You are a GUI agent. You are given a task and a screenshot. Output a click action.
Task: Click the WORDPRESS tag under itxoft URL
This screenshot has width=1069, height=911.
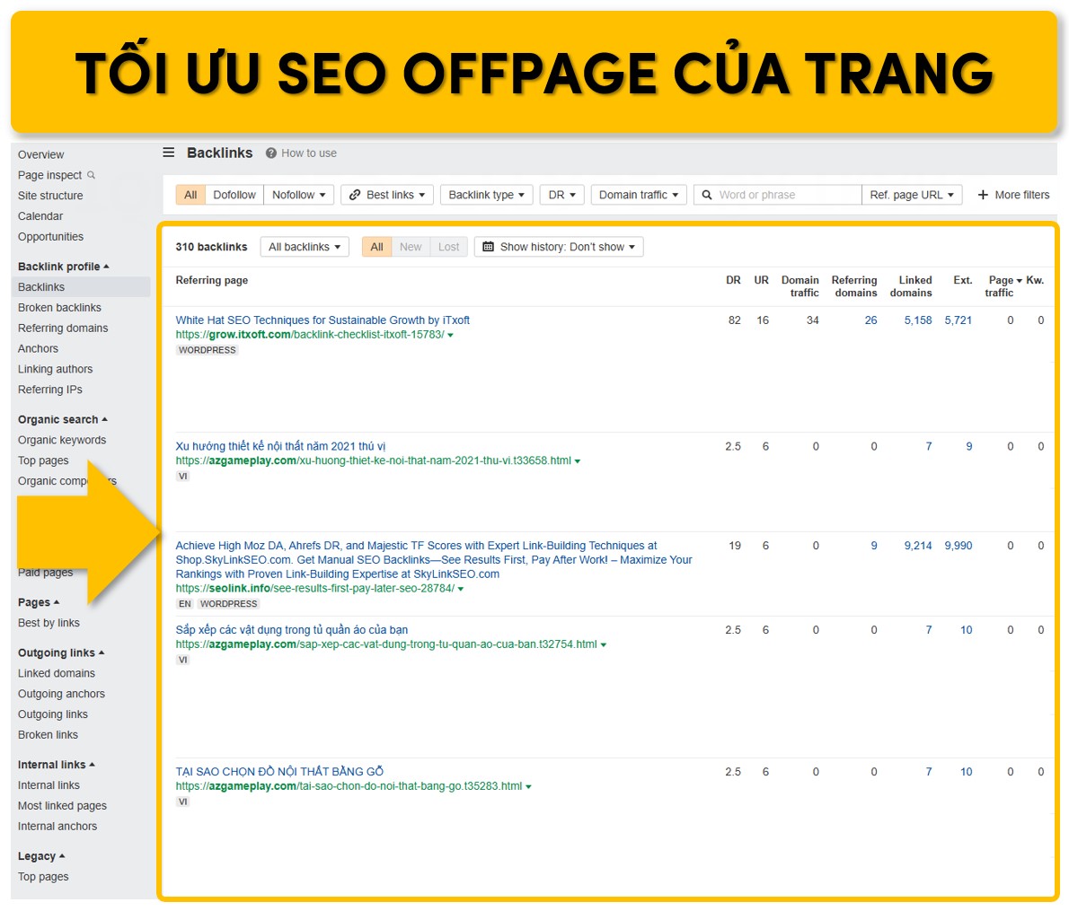point(208,350)
